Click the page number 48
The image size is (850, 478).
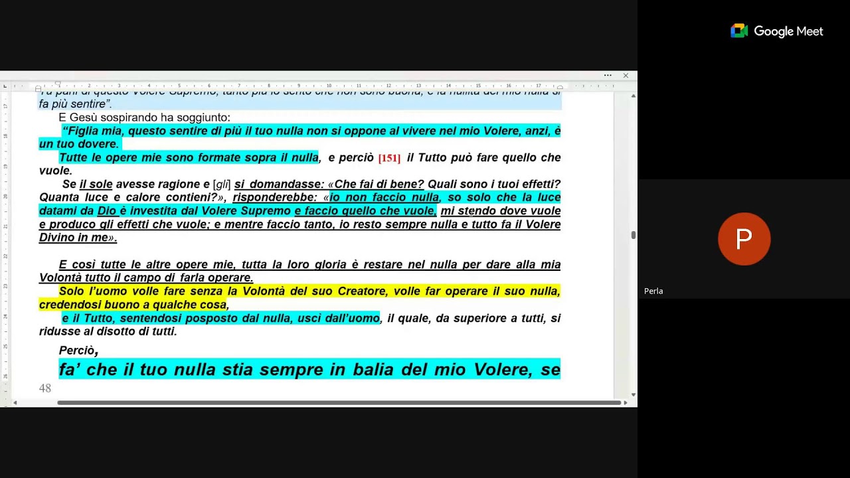tap(44, 388)
